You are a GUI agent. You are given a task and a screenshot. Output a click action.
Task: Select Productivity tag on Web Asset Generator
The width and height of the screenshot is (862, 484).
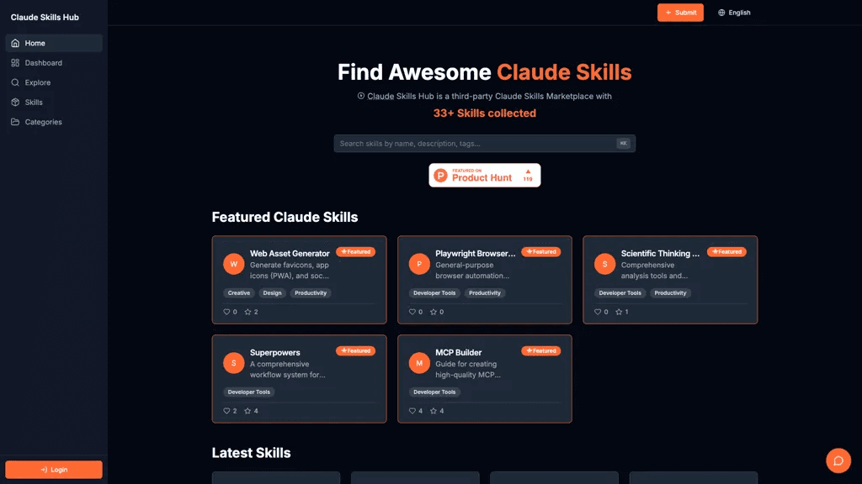(311, 293)
